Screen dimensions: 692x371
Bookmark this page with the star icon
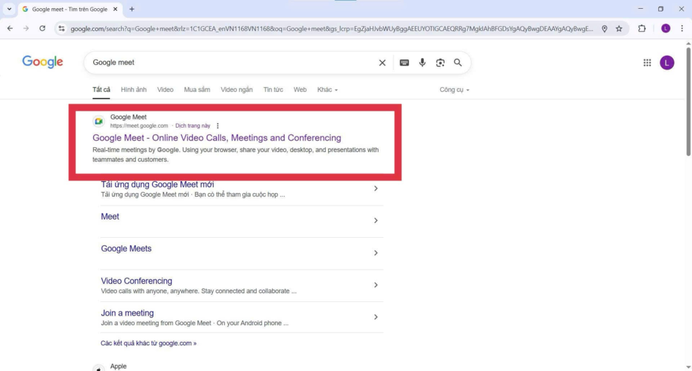point(619,28)
